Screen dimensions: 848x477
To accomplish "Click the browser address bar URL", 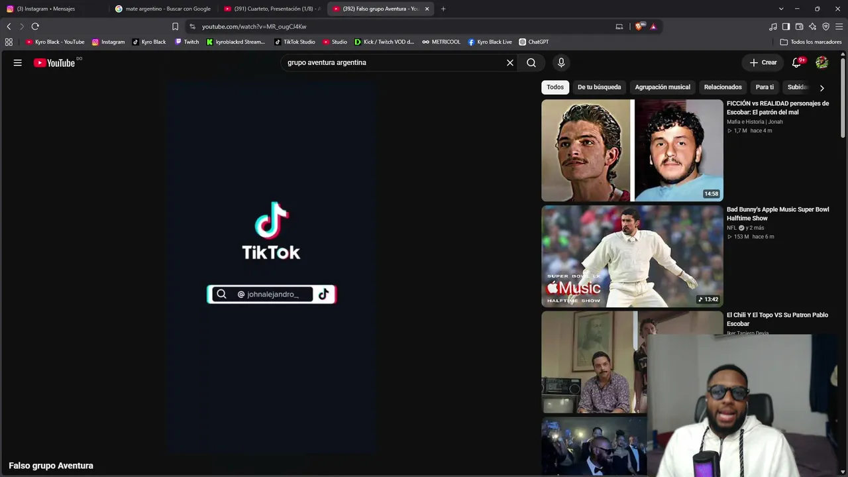I will [254, 26].
